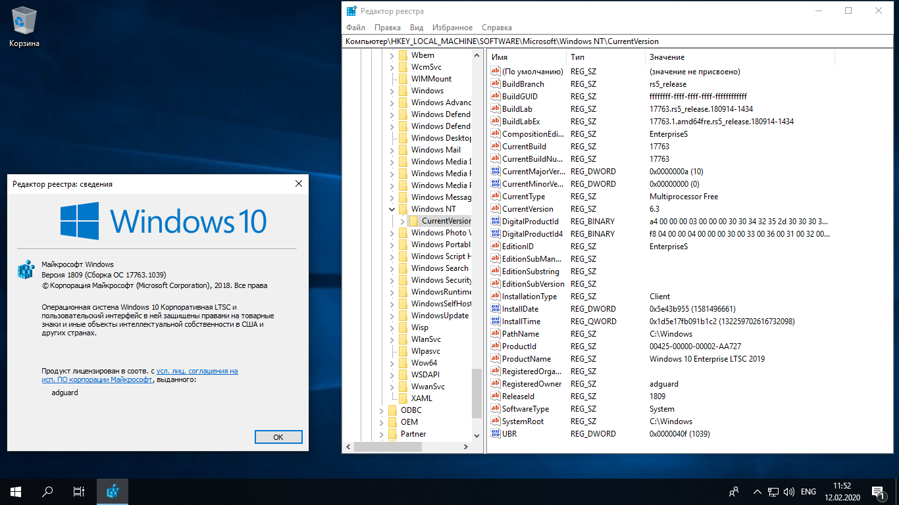Click the CurrentMinorVersionNumber DWORD icon

[496, 184]
